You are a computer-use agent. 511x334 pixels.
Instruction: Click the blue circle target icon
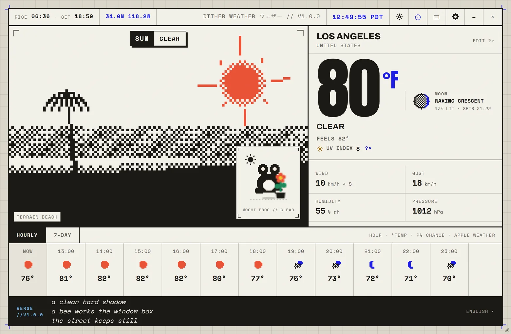click(418, 17)
